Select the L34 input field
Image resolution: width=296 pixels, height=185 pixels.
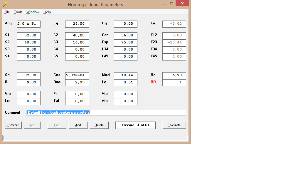pos(126,50)
